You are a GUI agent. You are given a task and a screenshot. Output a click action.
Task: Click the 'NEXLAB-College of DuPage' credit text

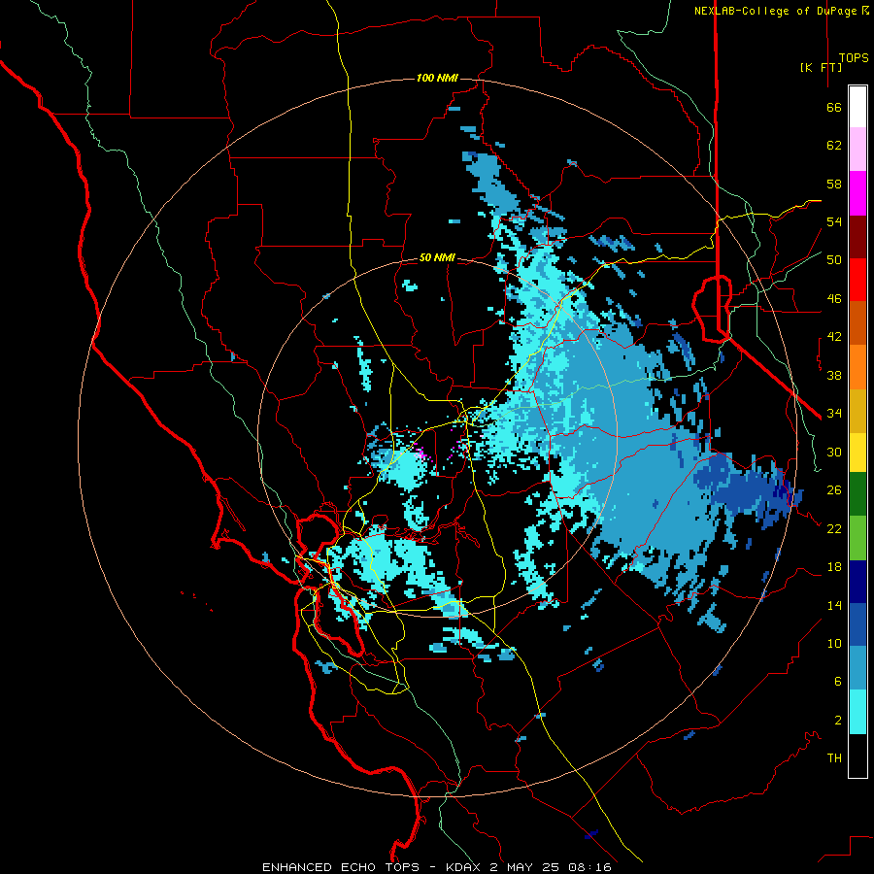(x=776, y=11)
